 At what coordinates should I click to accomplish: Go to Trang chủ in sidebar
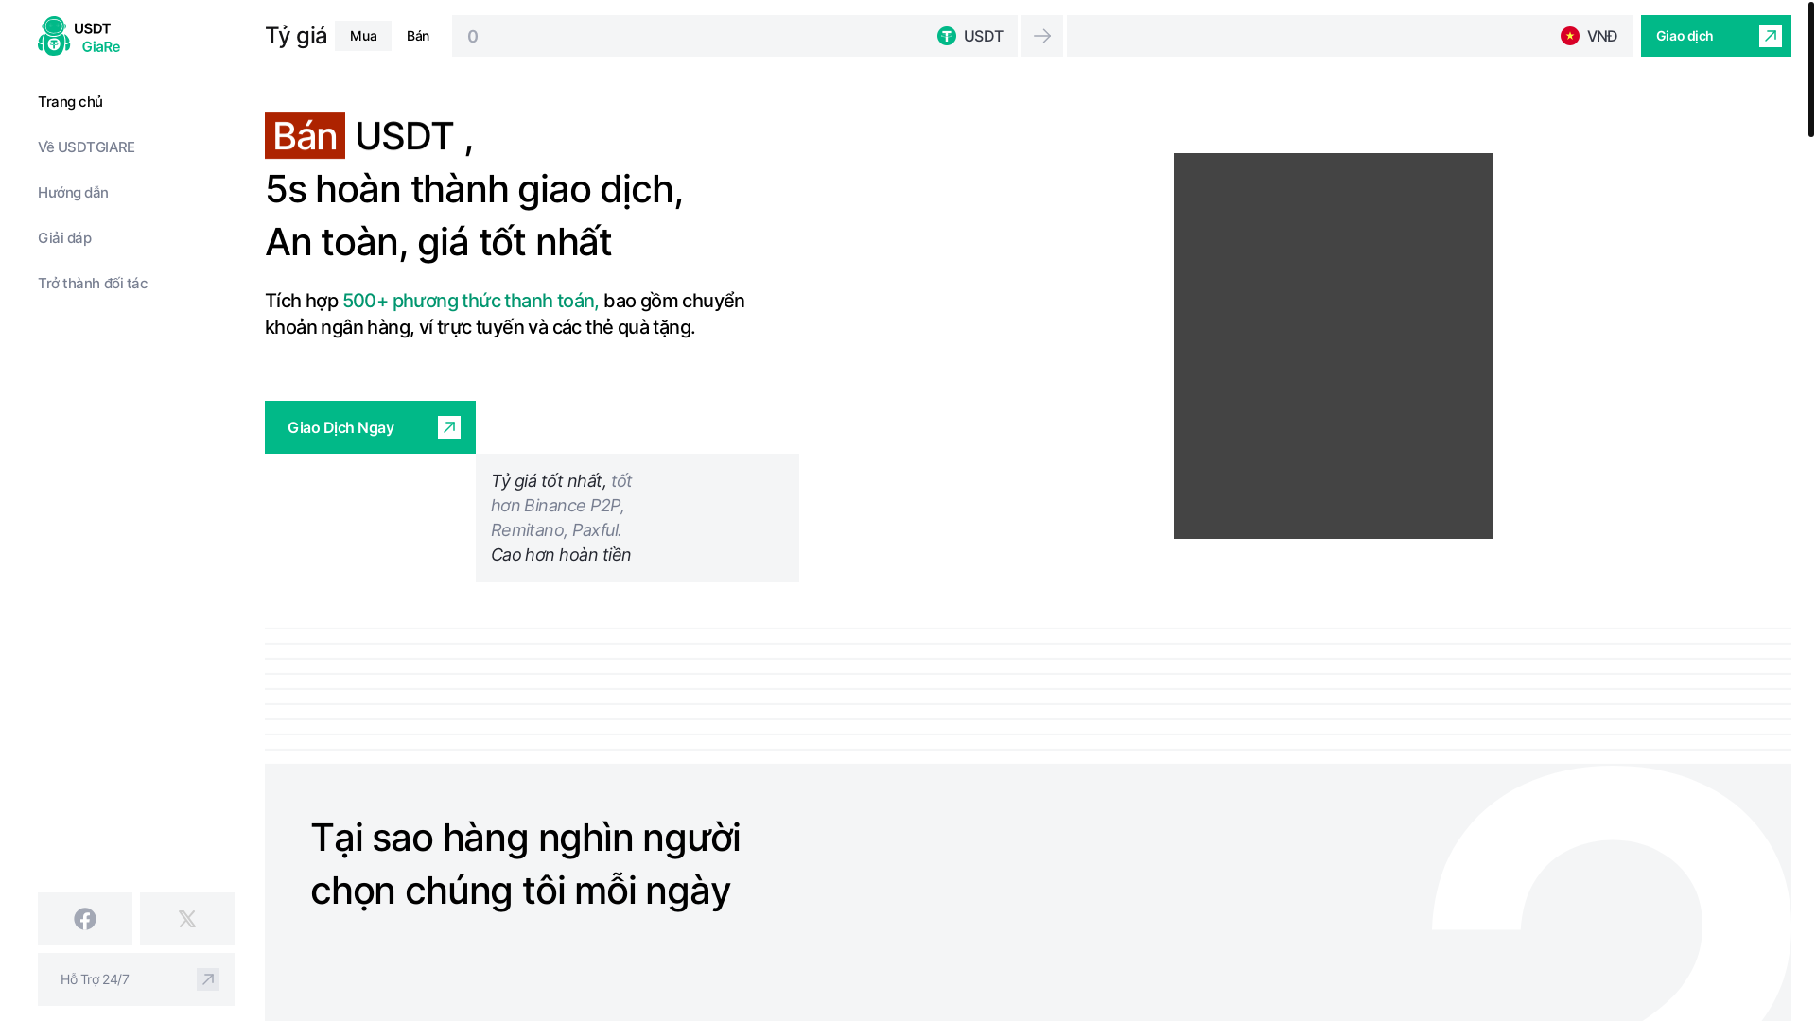click(x=70, y=102)
